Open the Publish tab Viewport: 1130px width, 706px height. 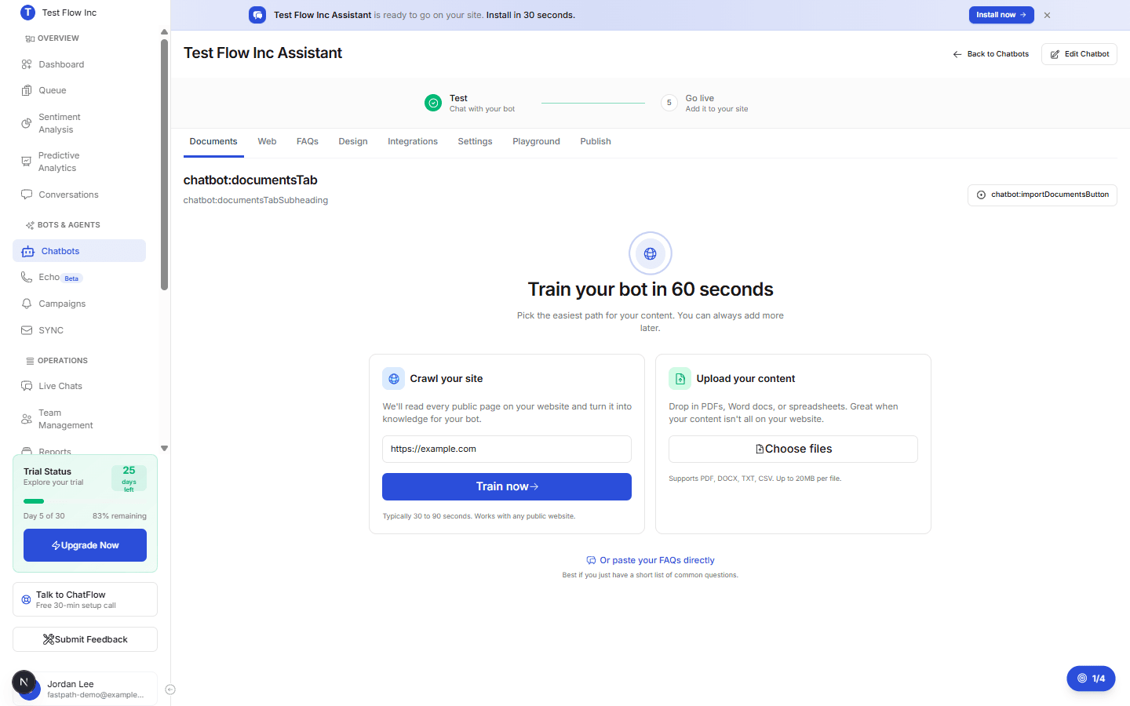tap(596, 142)
